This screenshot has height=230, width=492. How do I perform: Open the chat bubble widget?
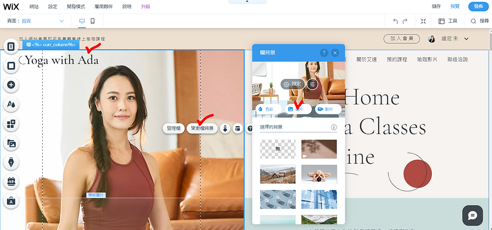472,215
